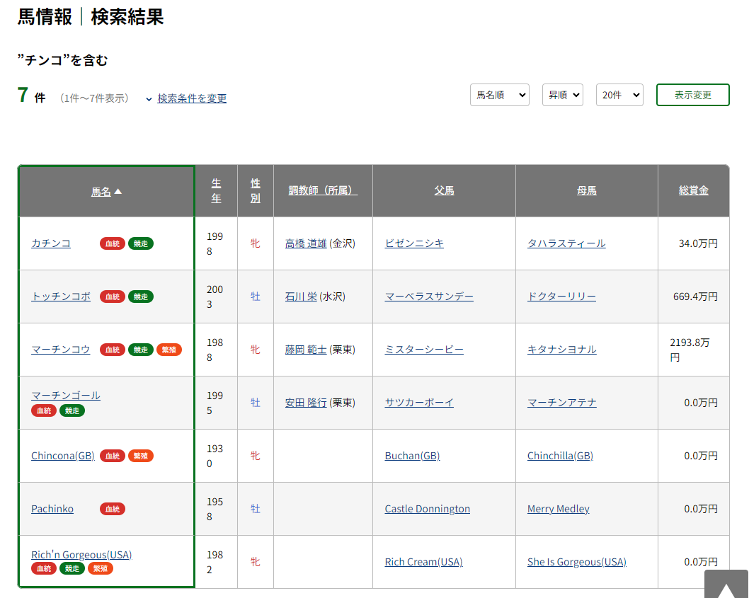Click the 血統 badge next to カチンコ
The image size is (749, 598).
click(113, 243)
